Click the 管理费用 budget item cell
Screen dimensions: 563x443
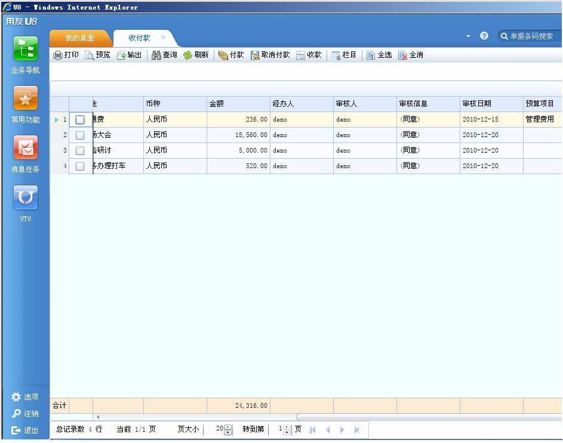543,119
